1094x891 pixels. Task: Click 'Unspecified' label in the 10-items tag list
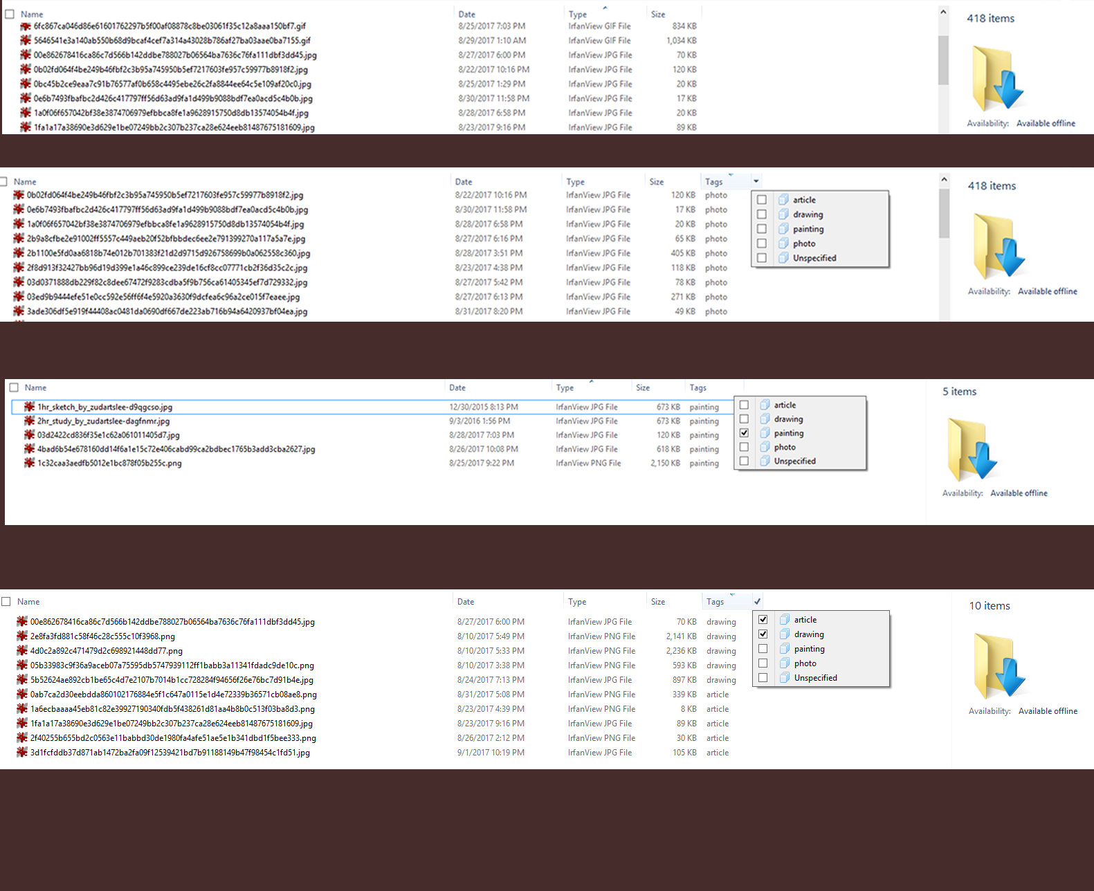coord(815,678)
